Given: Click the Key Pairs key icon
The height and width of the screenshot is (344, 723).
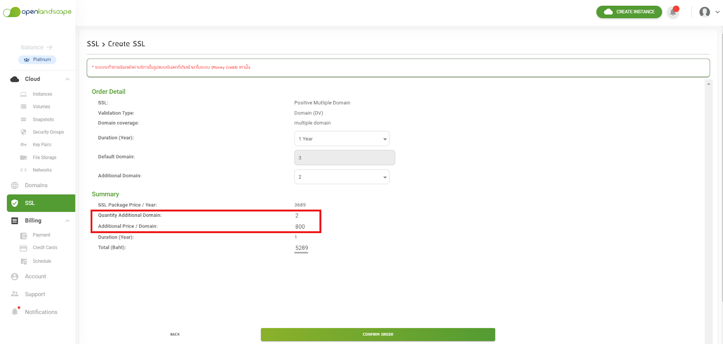Looking at the screenshot, I should [x=23, y=145].
